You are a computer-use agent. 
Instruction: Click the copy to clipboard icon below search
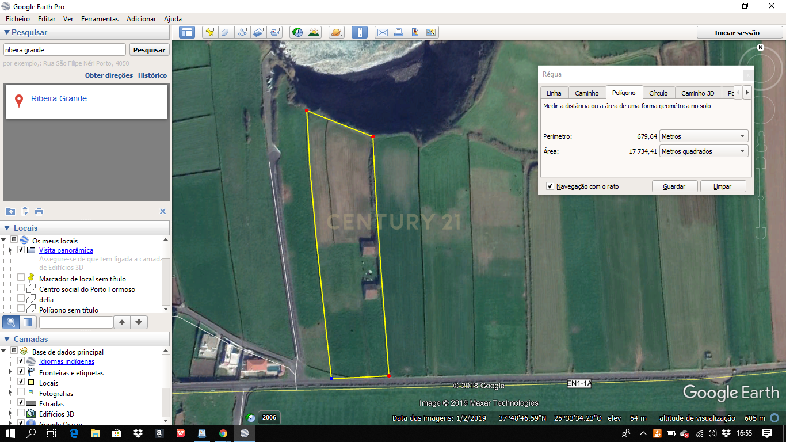25,211
